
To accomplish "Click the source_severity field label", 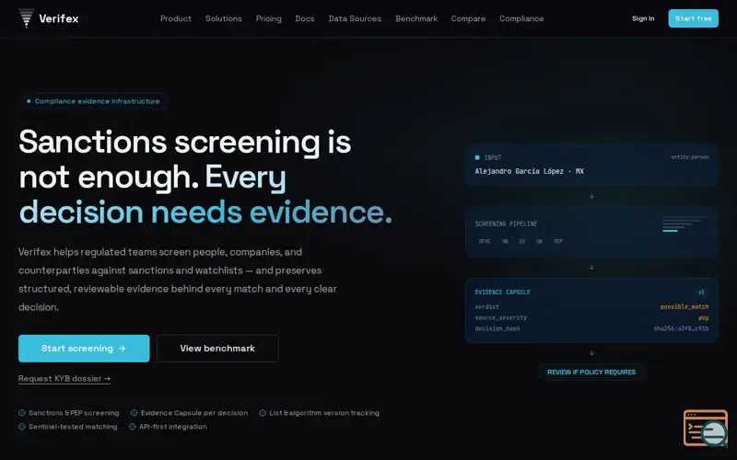I will (x=500, y=317).
